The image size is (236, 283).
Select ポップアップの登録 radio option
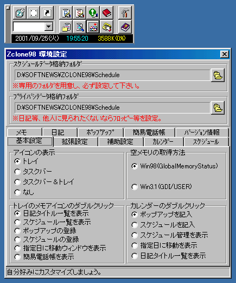point(45,231)
